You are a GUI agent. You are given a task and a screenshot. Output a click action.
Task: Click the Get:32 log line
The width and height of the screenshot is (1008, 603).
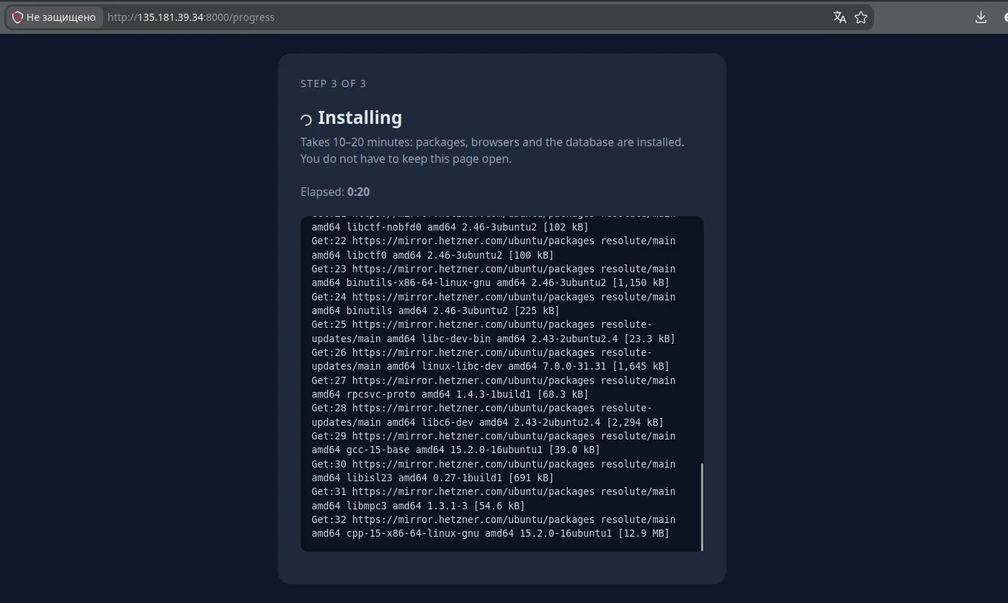click(494, 519)
